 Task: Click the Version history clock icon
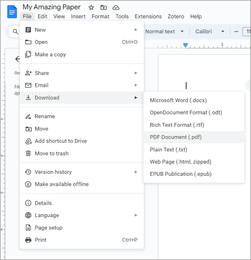28,172
